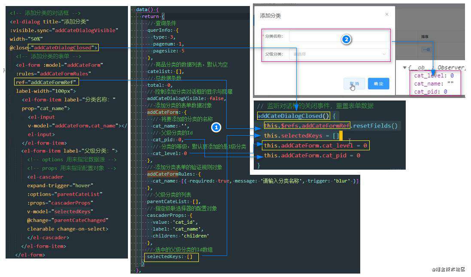Viewport: 471px width, 277px height.
Task: Click the 'addCateDialogVisible: false,' line
Action: point(186,98)
